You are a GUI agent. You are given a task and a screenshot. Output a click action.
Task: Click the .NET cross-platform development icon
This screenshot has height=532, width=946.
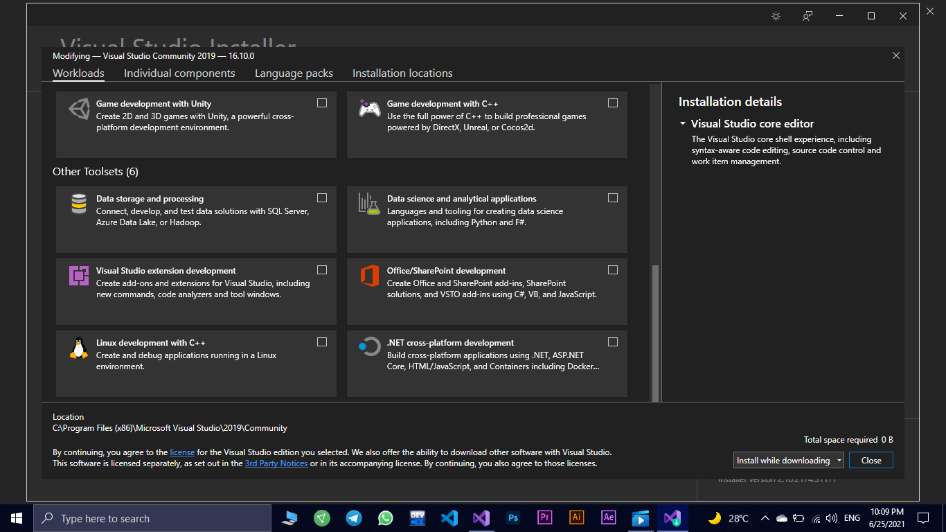[369, 347]
